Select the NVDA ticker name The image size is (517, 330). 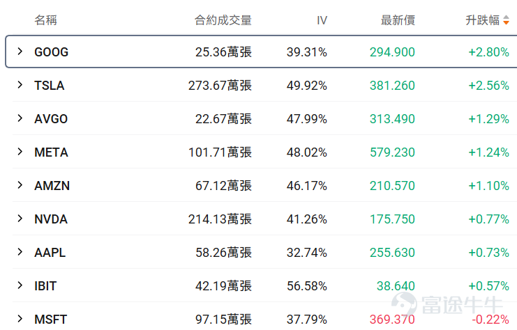(51, 219)
